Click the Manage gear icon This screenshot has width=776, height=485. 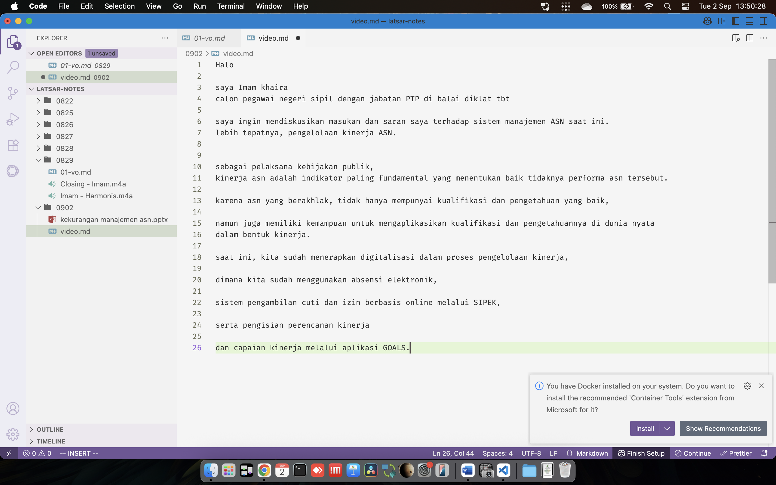coord(13,434)
